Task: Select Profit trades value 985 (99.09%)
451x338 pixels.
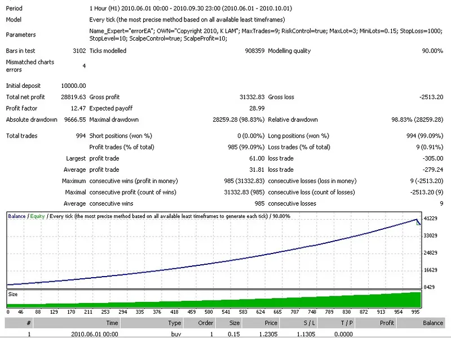Action: click(x=246, y=147)
